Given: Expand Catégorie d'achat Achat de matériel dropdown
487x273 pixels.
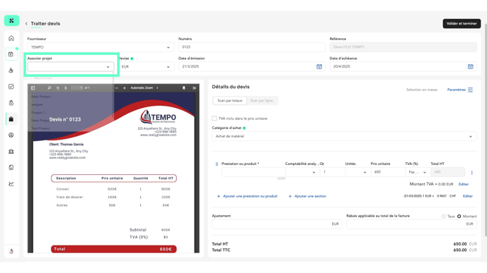Looking at the screenshot, I should [x=344, y=136].
